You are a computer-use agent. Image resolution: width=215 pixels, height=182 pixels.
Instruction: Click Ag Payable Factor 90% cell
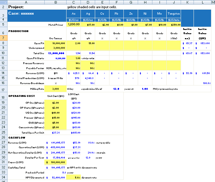(88, 68)
